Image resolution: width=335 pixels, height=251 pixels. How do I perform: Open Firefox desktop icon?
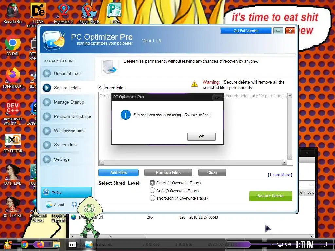pyautogui.click(x=13, y=78)
